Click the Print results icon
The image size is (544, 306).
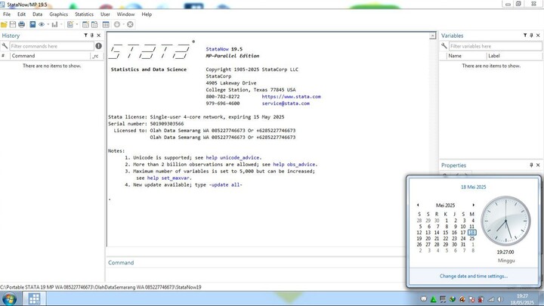21,24
